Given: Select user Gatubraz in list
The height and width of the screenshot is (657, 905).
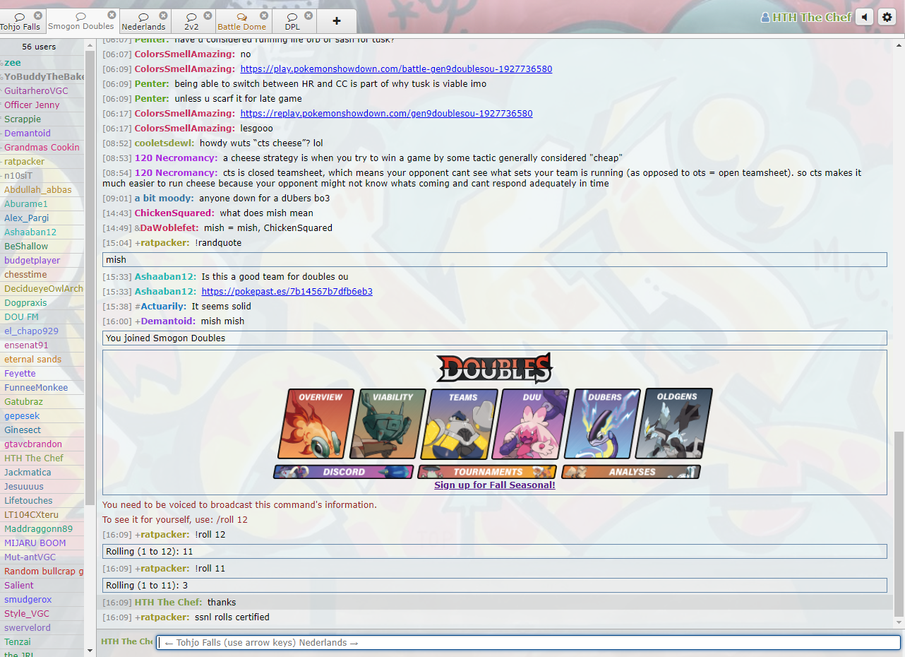Looking at the screenshot, I should point(42,402).
